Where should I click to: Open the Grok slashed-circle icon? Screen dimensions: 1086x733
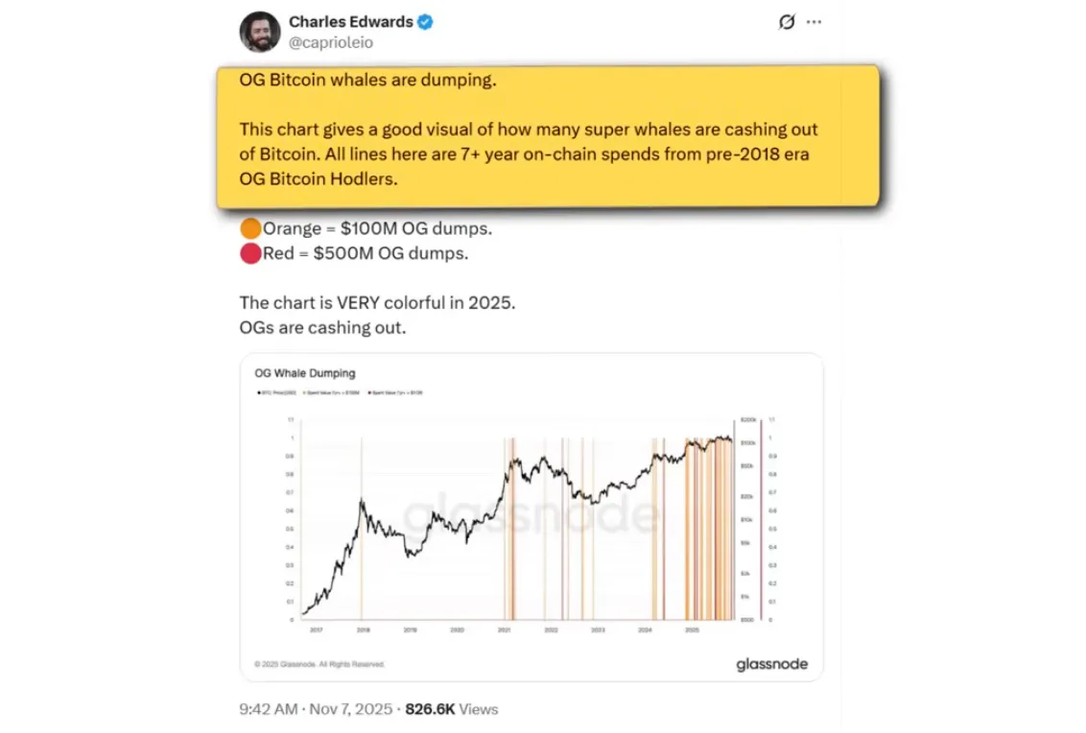pos(787,22)
